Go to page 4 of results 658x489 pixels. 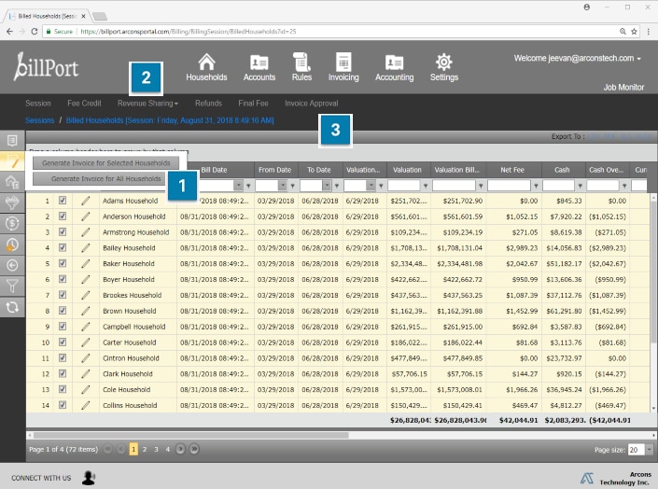point(167,449)
